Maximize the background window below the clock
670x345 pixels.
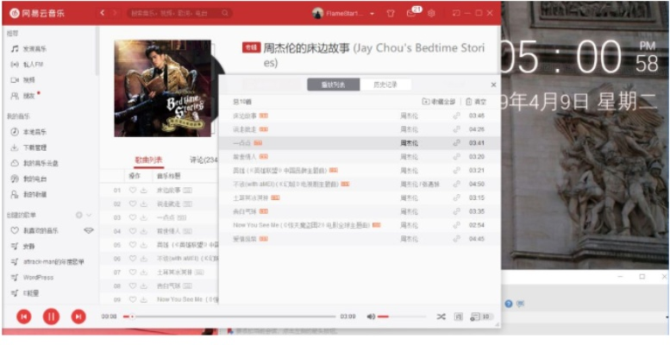pos(642,277)
